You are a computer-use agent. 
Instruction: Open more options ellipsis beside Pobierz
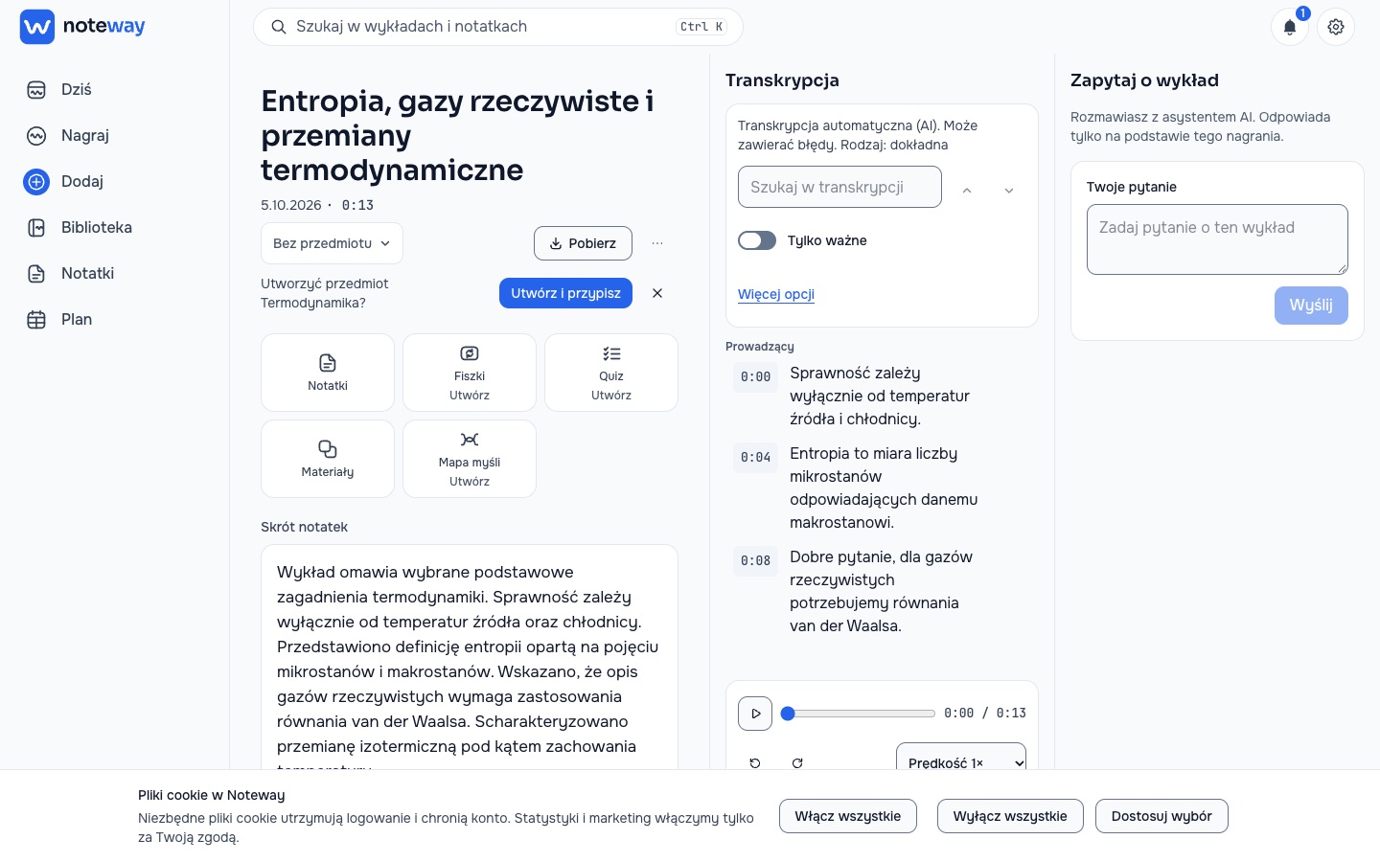click(657, 243)
